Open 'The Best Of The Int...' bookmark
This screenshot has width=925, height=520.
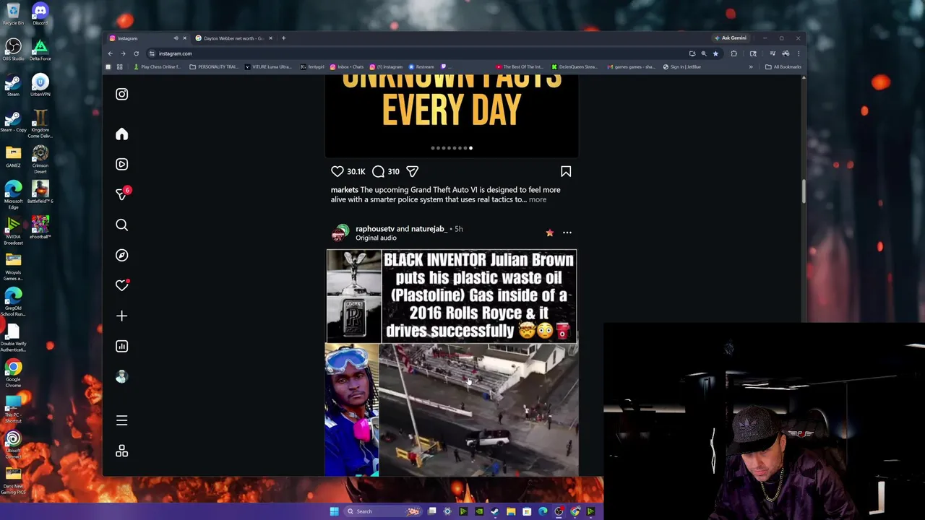click(520, 67)
